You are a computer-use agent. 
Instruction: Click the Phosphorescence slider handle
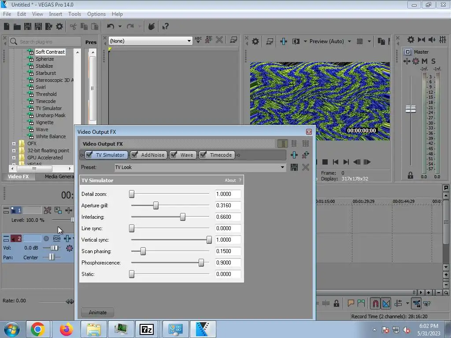pos(201,263)
